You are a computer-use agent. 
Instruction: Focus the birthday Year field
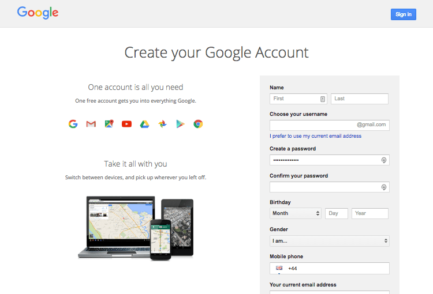[369, 213]
